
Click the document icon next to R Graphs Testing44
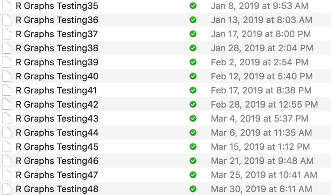pyautogui.click(x=6, y=133)
